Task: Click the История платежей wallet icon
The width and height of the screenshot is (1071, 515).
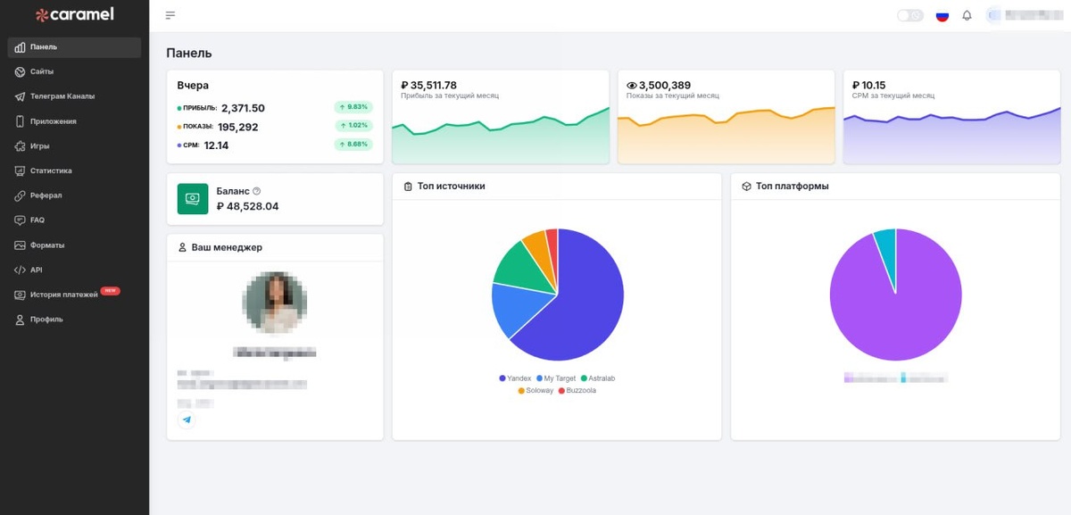Action: [20, 295]
